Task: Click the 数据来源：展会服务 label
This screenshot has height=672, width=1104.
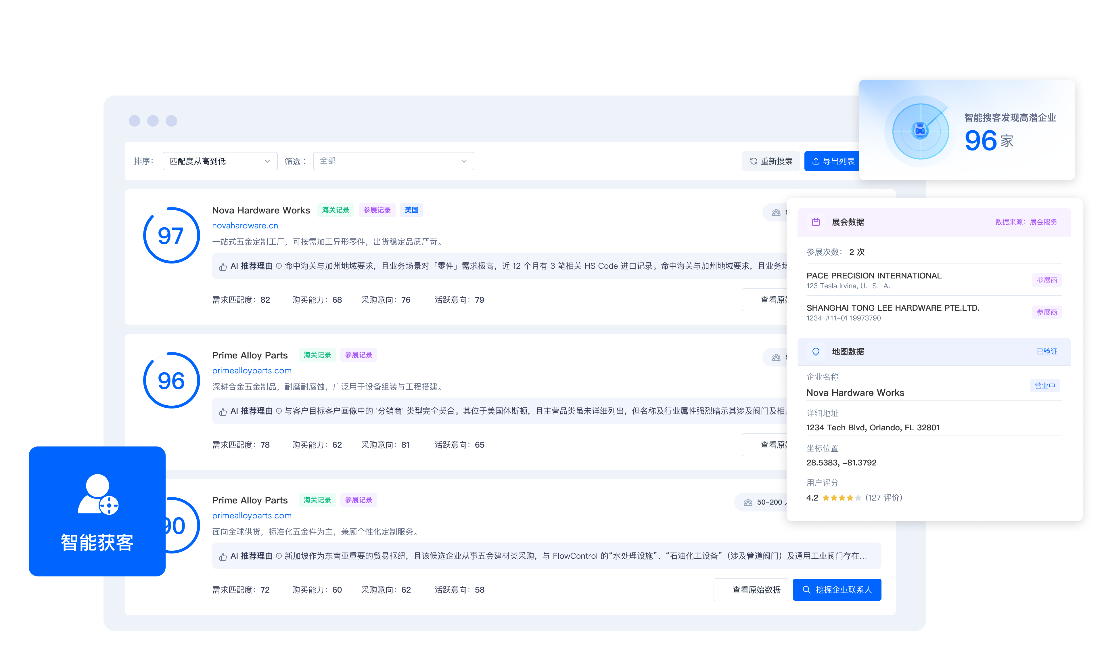Action: 1026,222
